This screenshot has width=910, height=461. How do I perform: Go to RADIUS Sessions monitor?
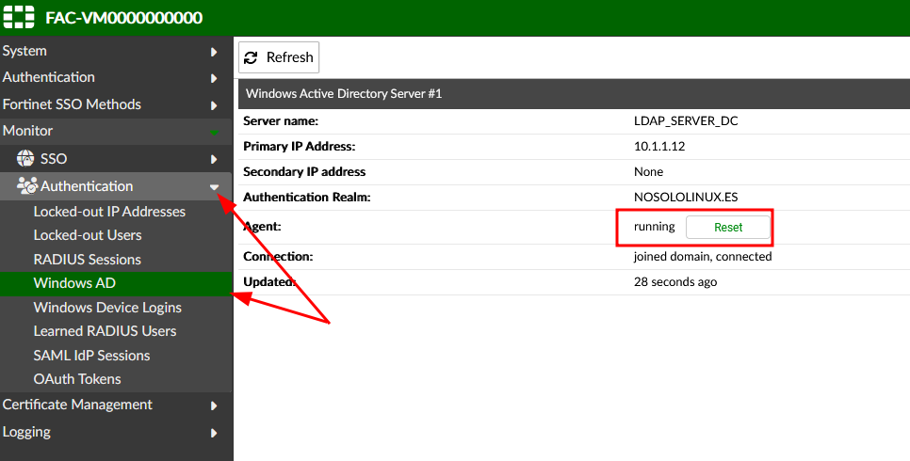click(87, 260)
